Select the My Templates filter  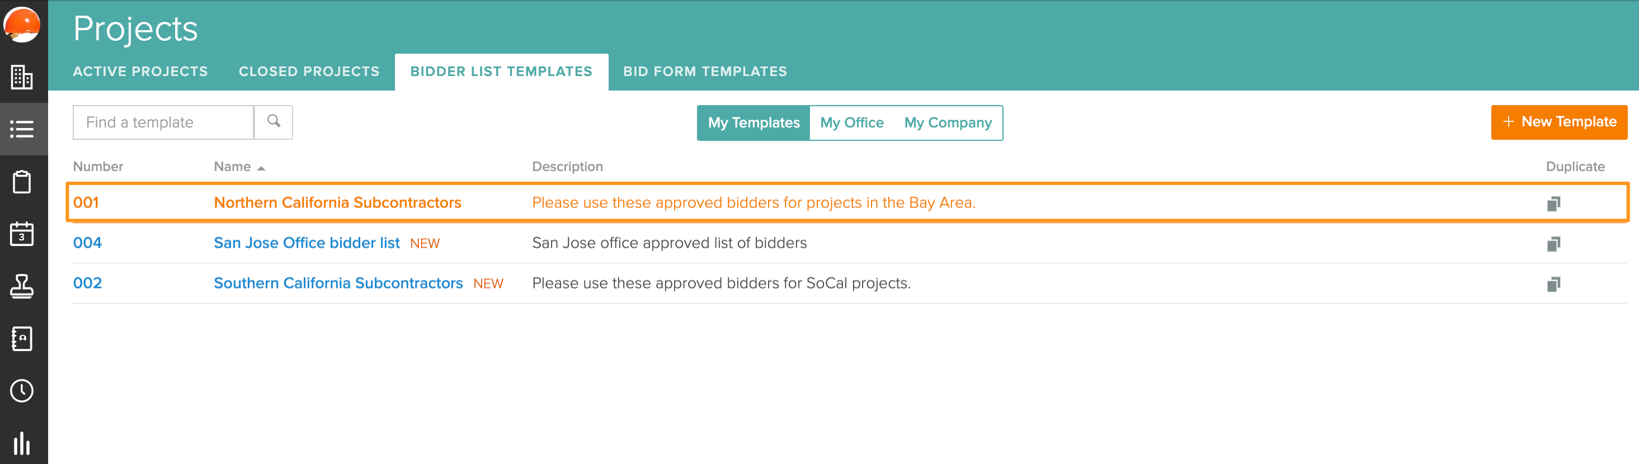pyautogui.click(x=753, y=122)
